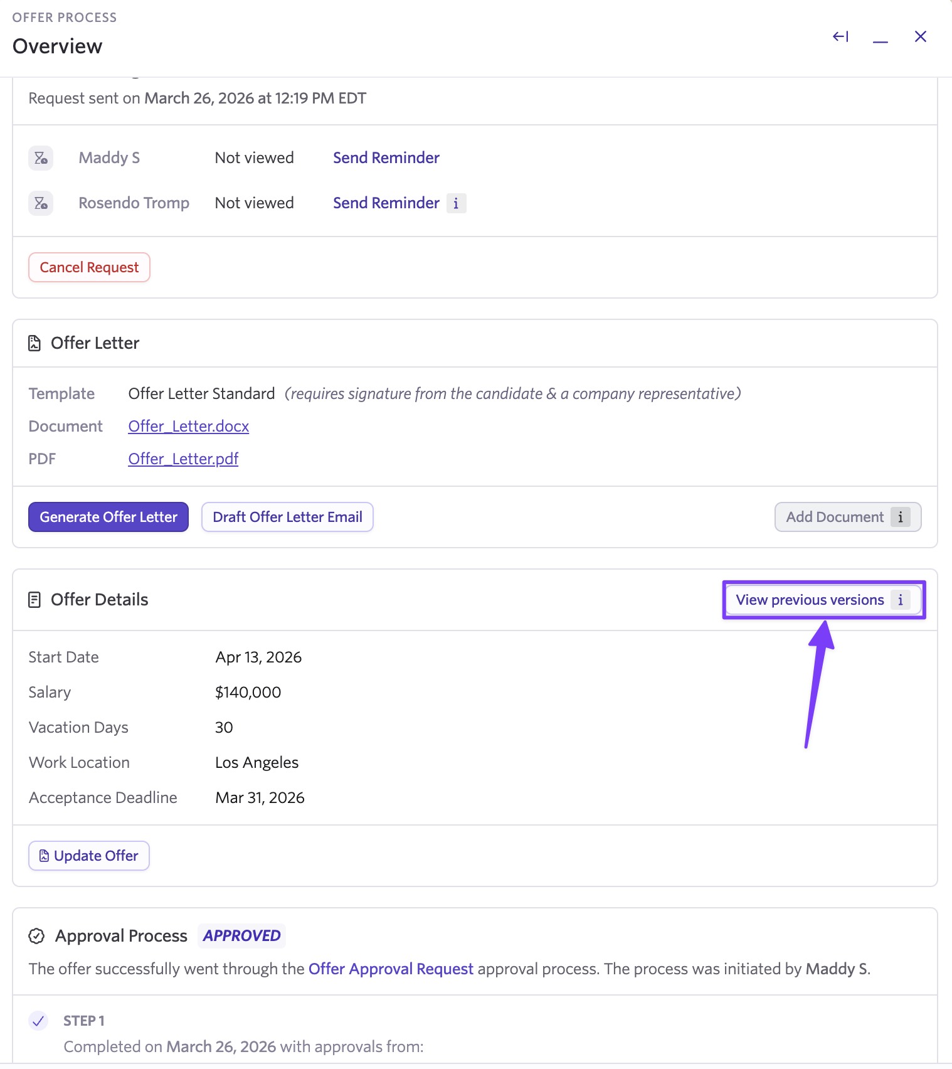Screen dimensions: 952x1069
Task: Click the Offer Details section icon
Action: 34,600
